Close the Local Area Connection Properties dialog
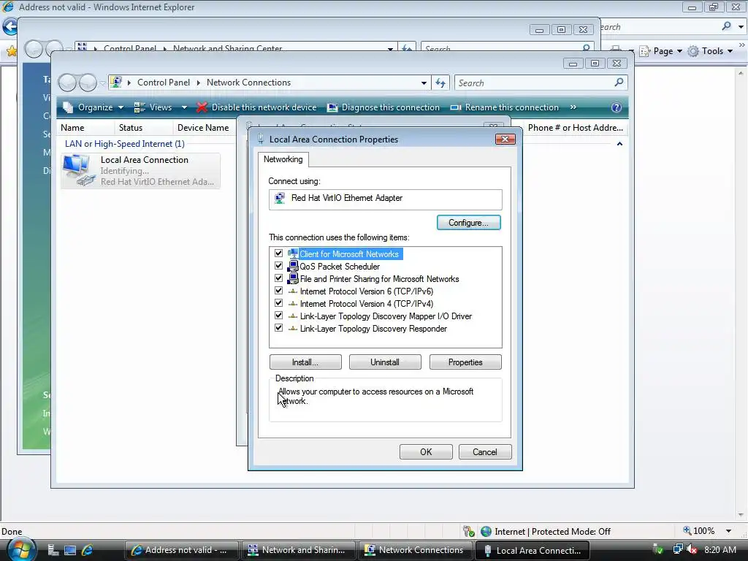 pos(505,139)
